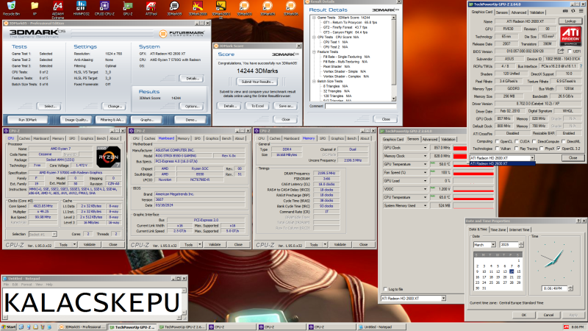Toggle the CUDA checkbox in GPU-Z
This screenshot has height=331, width=588.
515,141
